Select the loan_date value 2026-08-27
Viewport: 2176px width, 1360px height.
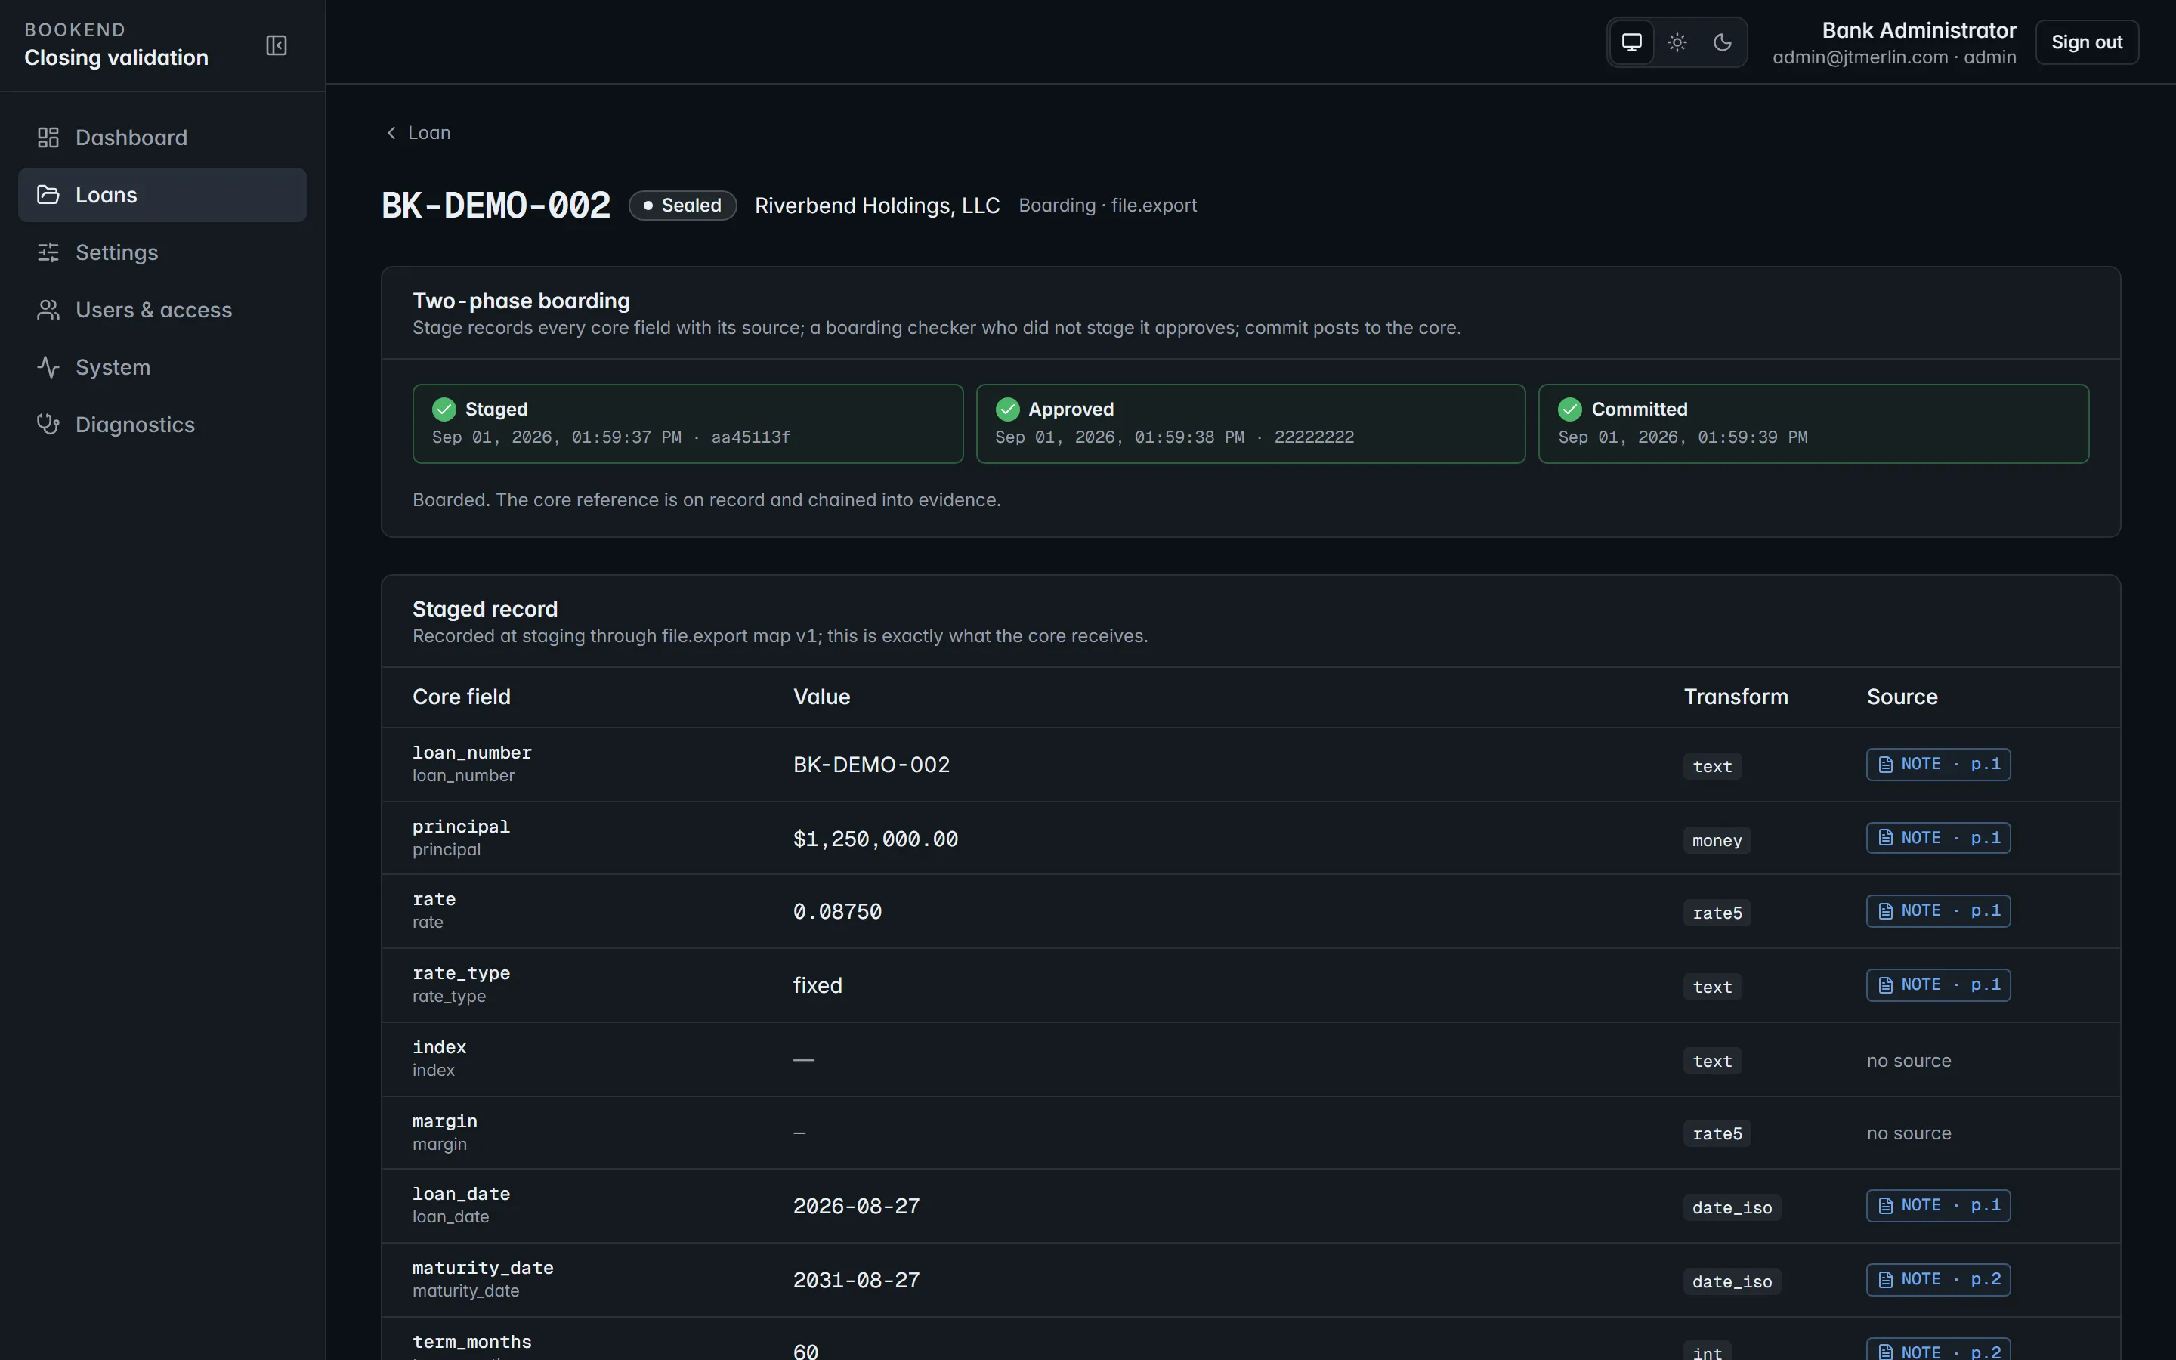856,1206
